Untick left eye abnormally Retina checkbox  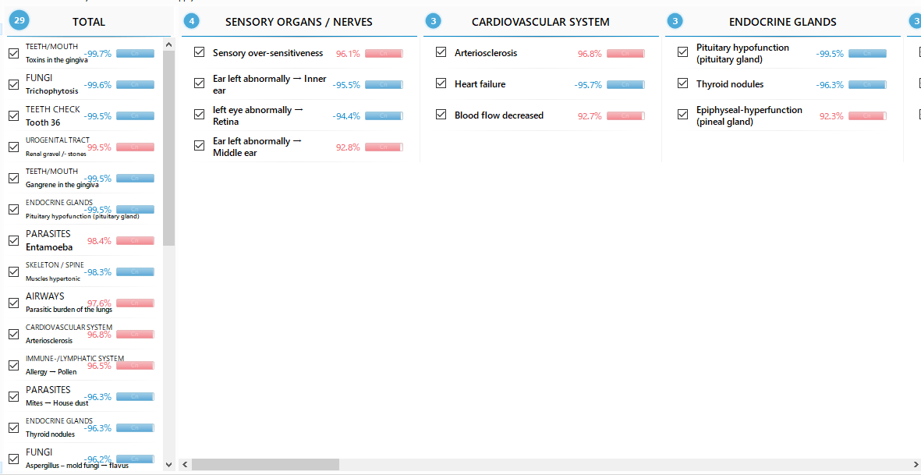click(x=199, y=115)
